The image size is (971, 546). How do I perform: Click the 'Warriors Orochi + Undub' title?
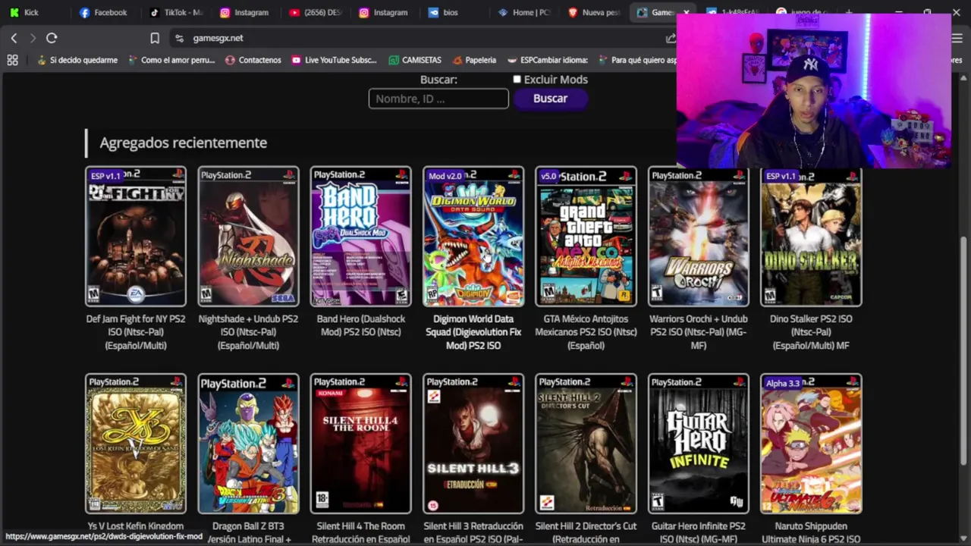(x=698, y=332)
